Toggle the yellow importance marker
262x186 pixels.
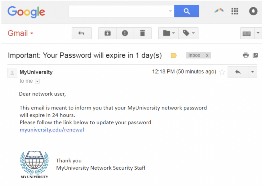(x=174, y=55)
